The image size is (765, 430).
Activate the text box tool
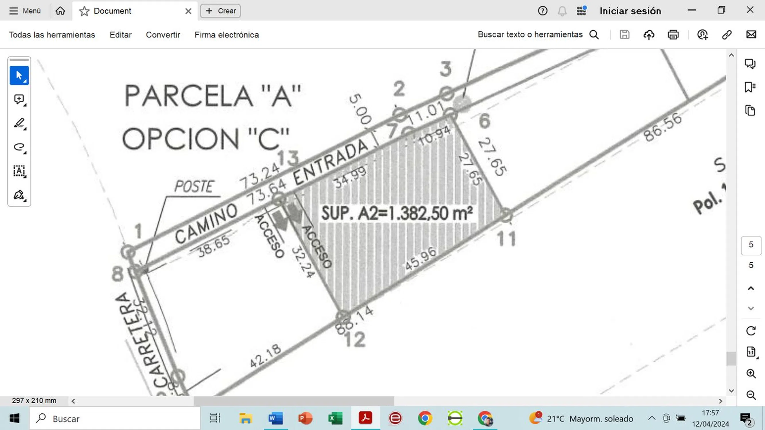19,171
